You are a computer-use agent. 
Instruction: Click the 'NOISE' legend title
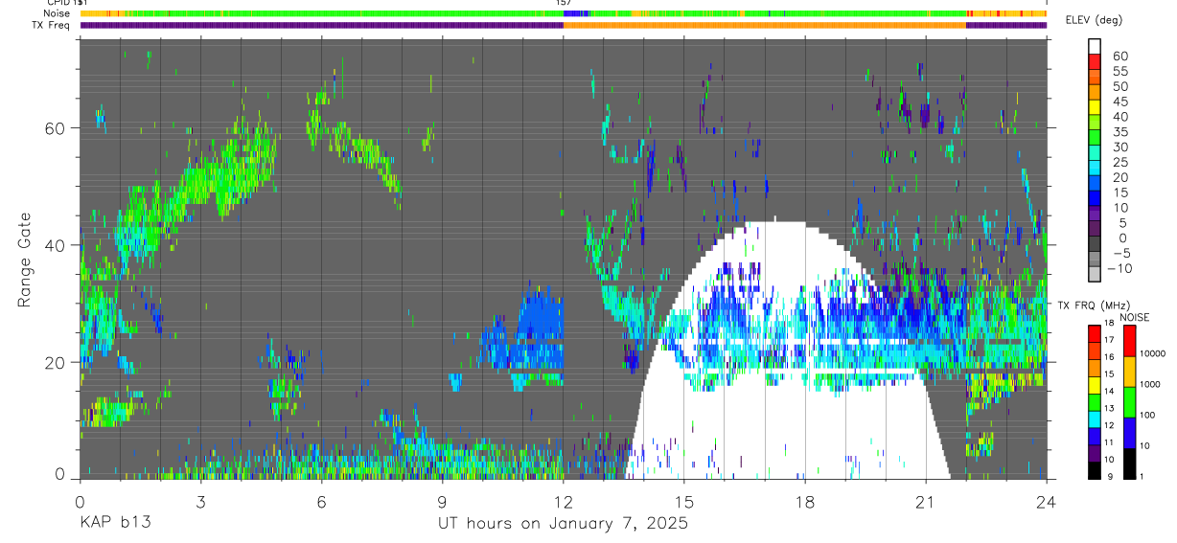tap(1134, 317)
